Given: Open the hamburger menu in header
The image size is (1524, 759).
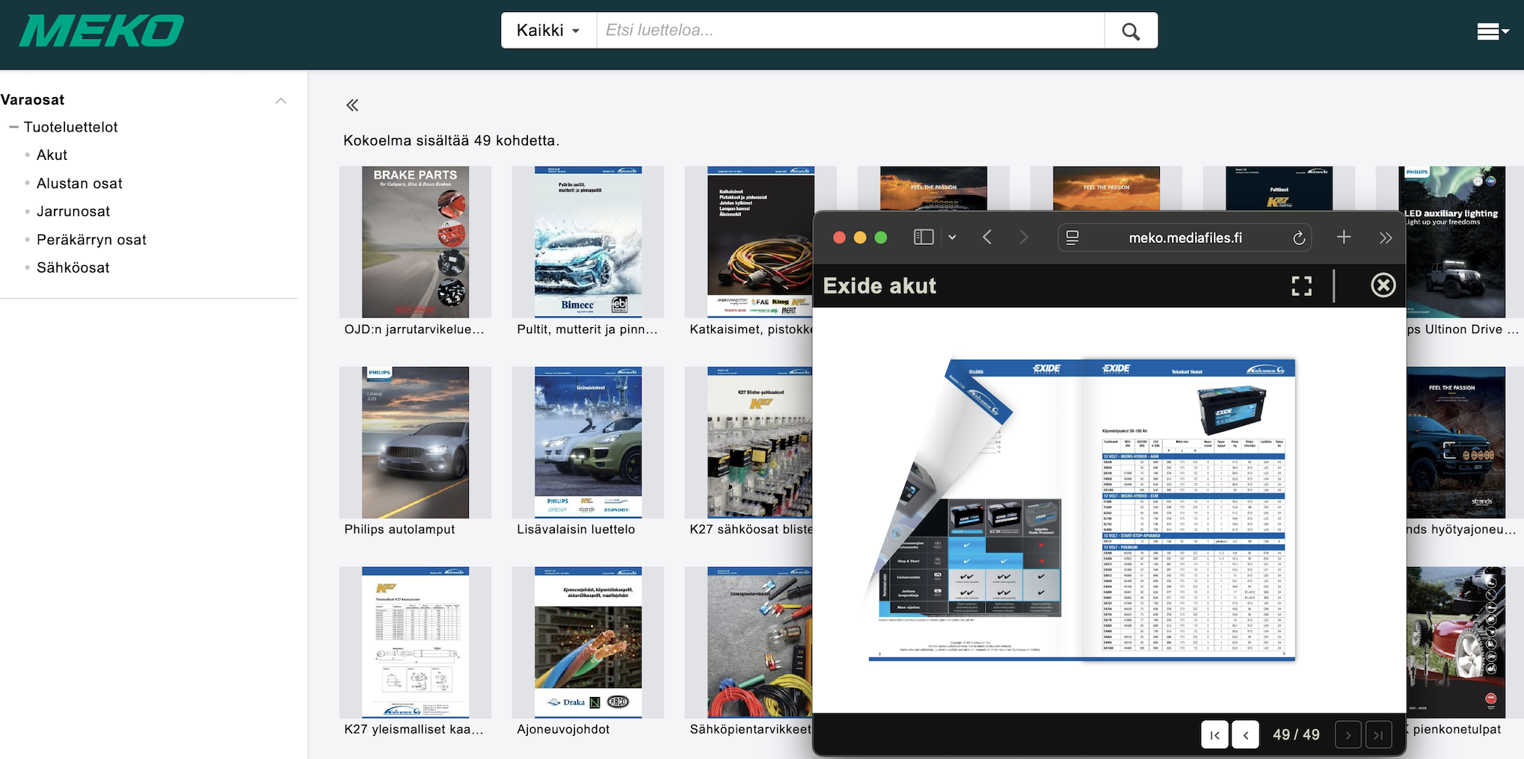Looking at the screenshot, I should (x=1491, y=31).
